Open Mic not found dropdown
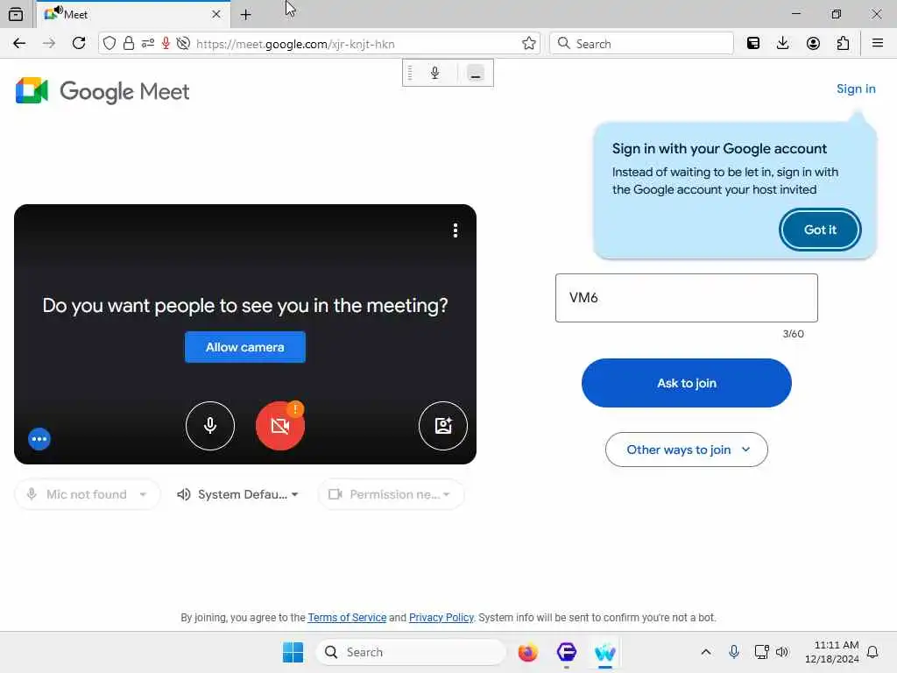Viewport: 897px width, 673px height. click(x=87, y=494)
